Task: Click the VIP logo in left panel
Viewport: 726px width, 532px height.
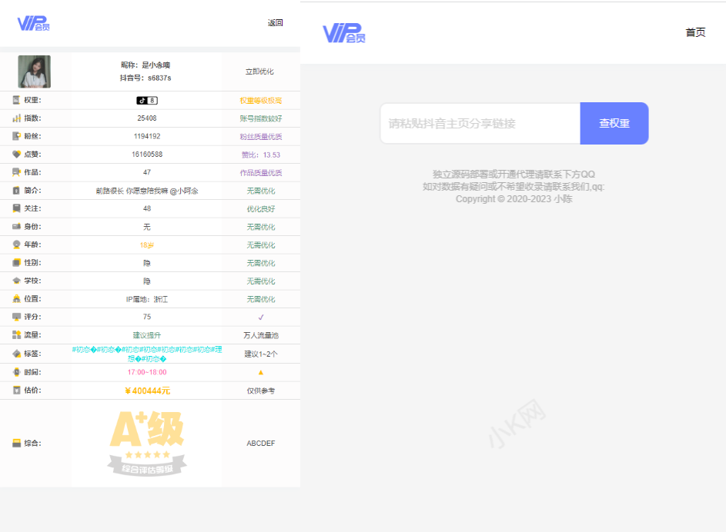Action: [34, 24]
